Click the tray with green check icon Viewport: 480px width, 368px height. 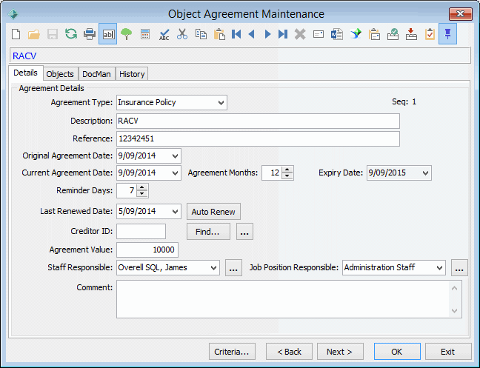pos(393,34)
